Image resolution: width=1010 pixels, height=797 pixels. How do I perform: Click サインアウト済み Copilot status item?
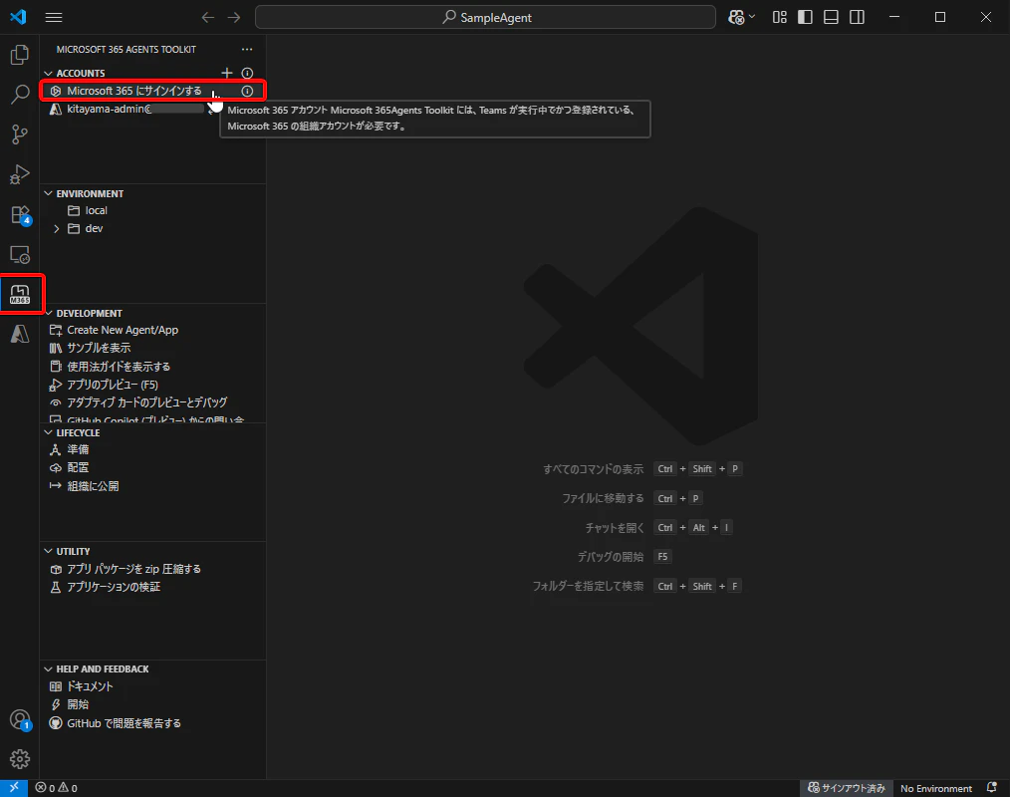(x=847, y=788)
